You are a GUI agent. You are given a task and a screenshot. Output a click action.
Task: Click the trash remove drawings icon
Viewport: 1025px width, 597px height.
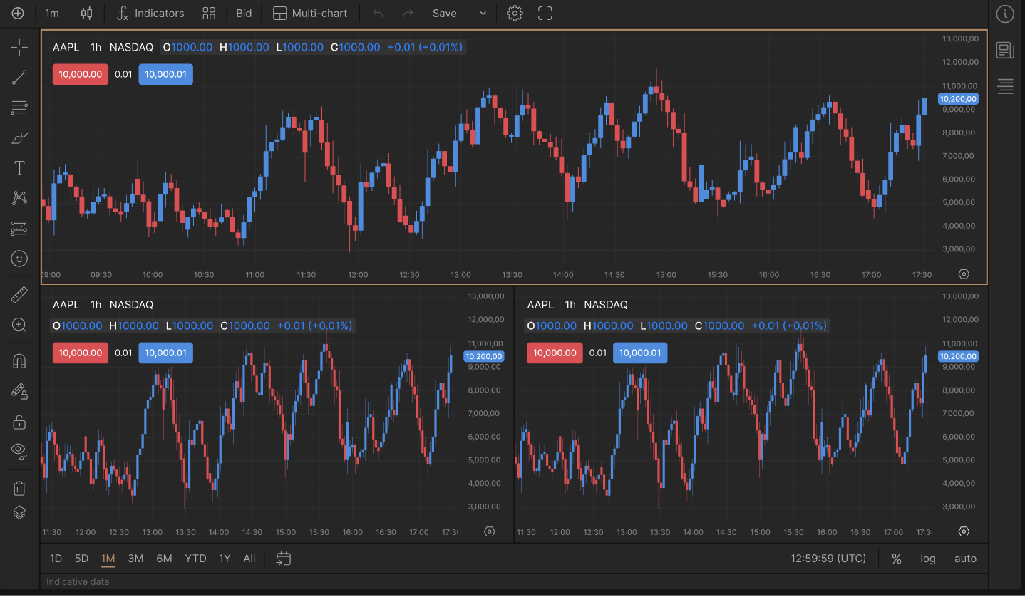[19, 488]
